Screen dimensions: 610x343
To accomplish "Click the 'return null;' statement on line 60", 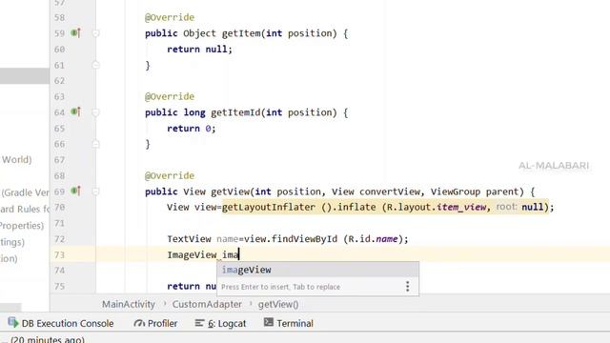I will click(199, 50).
